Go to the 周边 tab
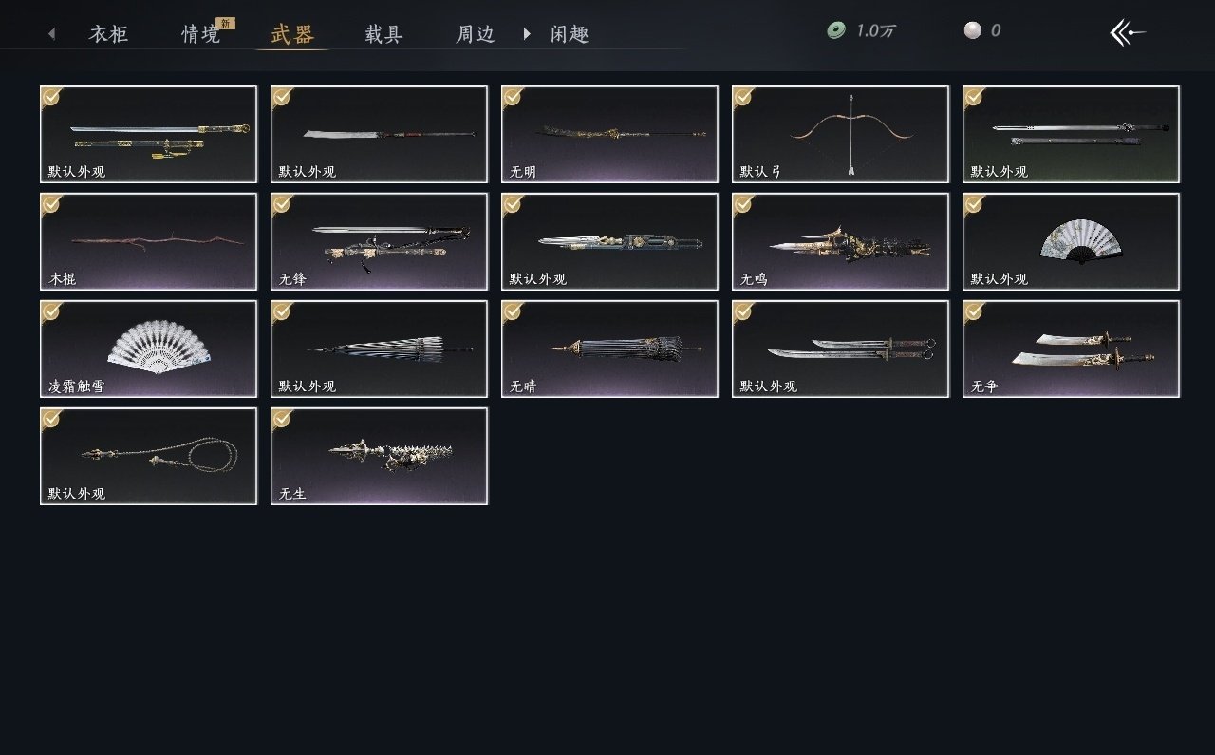 (x=476, y=35)
